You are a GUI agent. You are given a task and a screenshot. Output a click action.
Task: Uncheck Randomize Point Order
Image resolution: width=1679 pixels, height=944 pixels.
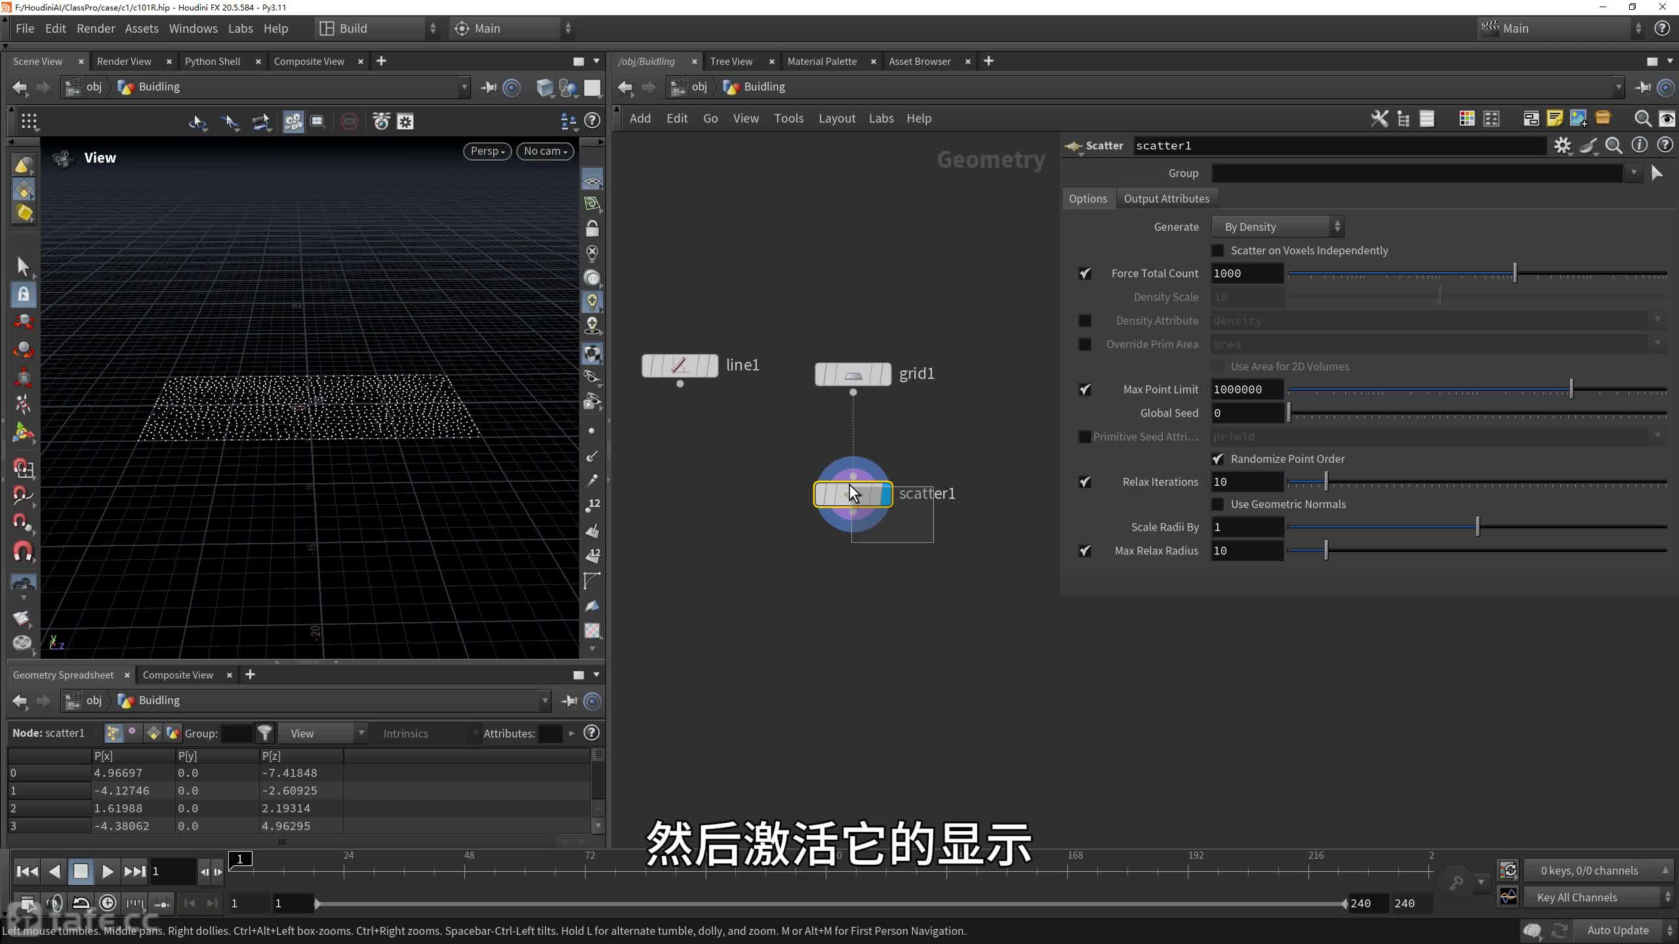pos(1217,459)
